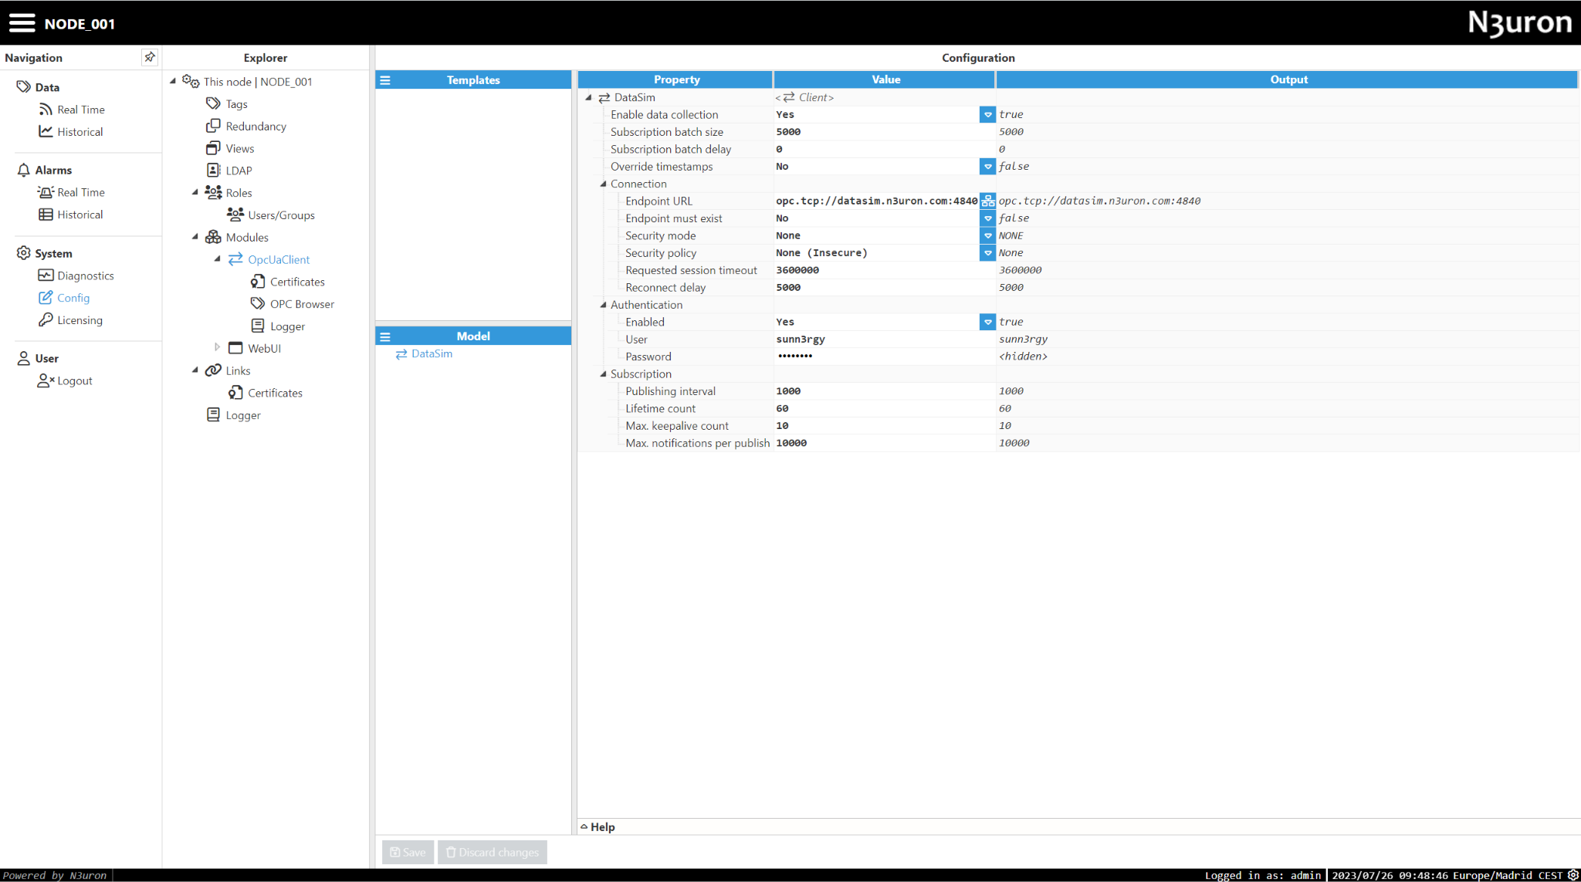Viewport: 1581px width, 882px height.
Task: Select DataSim in Model list
Action: [x=432, y=353]
